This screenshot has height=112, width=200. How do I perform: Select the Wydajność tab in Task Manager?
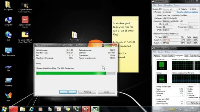click(179, 56)
